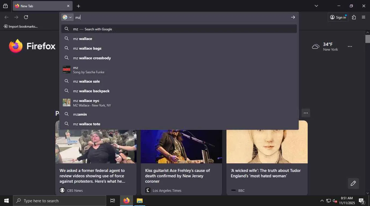Select the 'mz wallace crossbody' suggestion
This screenshot has height=206, width=370.
179,58
